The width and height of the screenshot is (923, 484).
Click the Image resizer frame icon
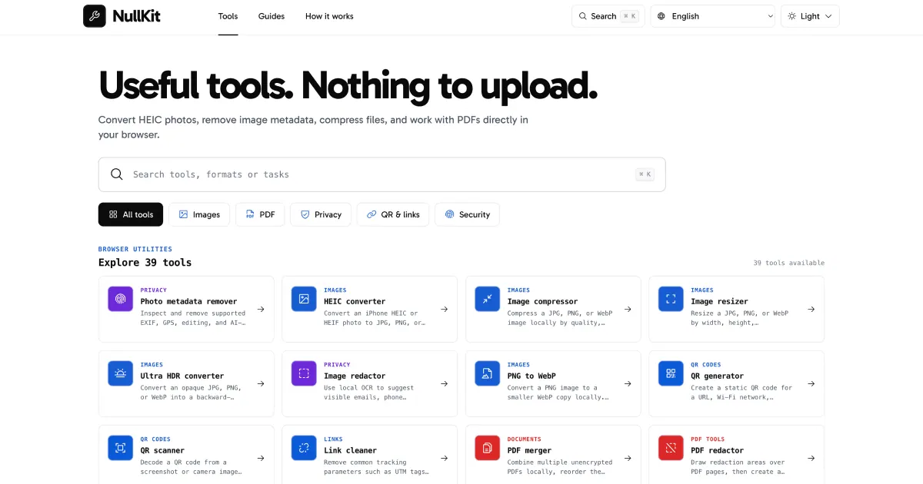(x=671, y=299)
